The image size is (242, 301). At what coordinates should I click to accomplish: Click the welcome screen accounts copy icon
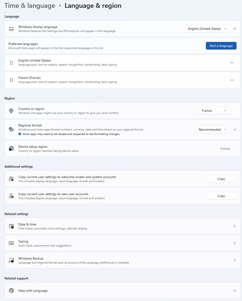pos(11,179)
